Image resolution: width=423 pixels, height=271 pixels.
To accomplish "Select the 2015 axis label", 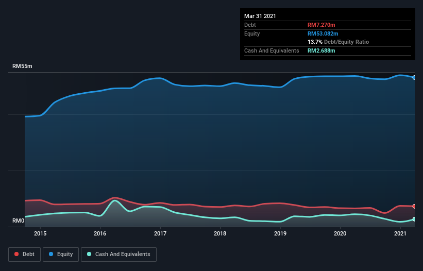I will pos(40,233).
